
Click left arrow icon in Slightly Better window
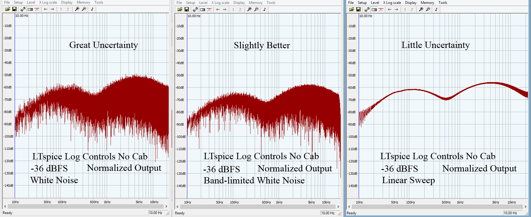click(218, 9)
